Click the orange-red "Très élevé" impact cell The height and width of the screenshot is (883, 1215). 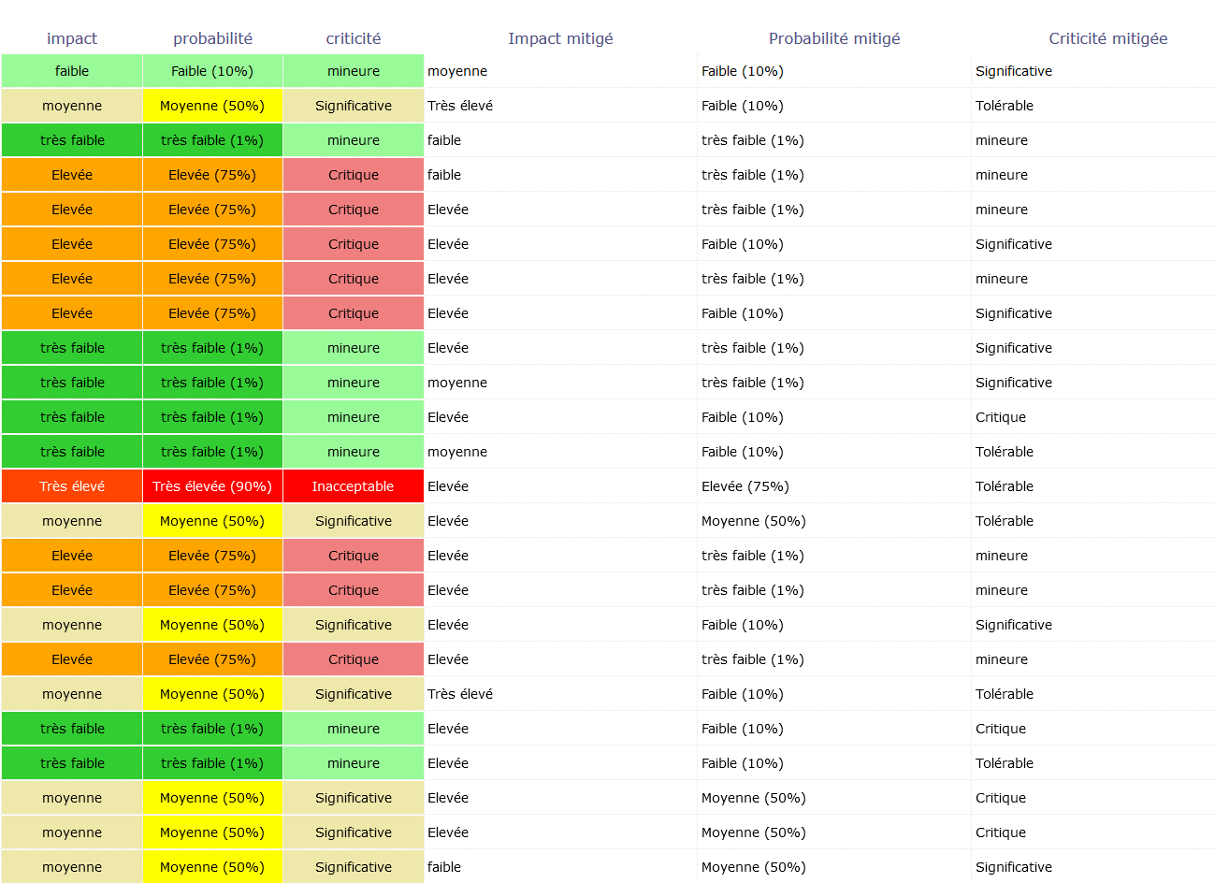pyautogui.click(x=72, y=486)
